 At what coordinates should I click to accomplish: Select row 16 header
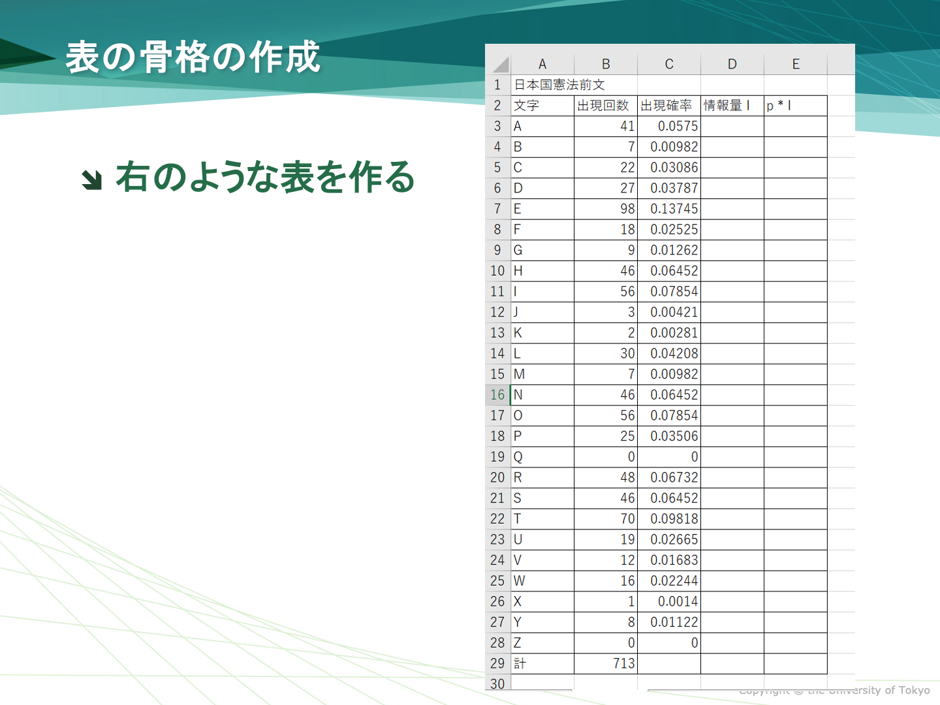pyautogui.click(x=497, y=395)
